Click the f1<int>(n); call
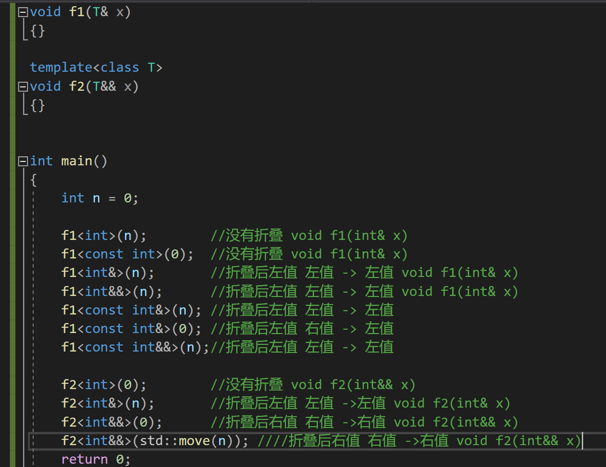The width and height of the screenshot is (606, 467). coord(104,236)
